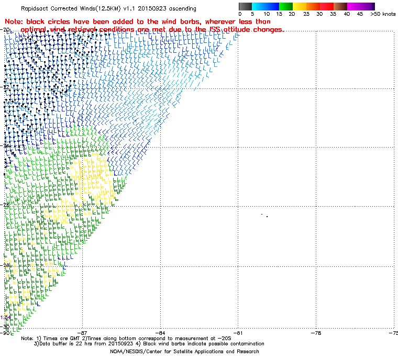Screen dimensions: 398x360
Task: Click the gray 0–5 knots legend swatch
Action: point(246,6)
